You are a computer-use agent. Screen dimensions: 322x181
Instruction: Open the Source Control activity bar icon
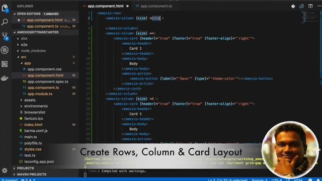(x=5, y=36)
